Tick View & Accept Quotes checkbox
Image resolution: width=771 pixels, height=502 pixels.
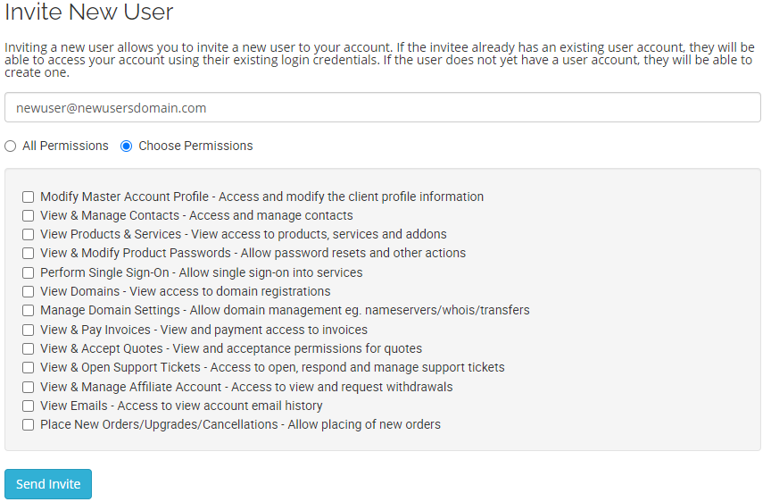(29, 349)
